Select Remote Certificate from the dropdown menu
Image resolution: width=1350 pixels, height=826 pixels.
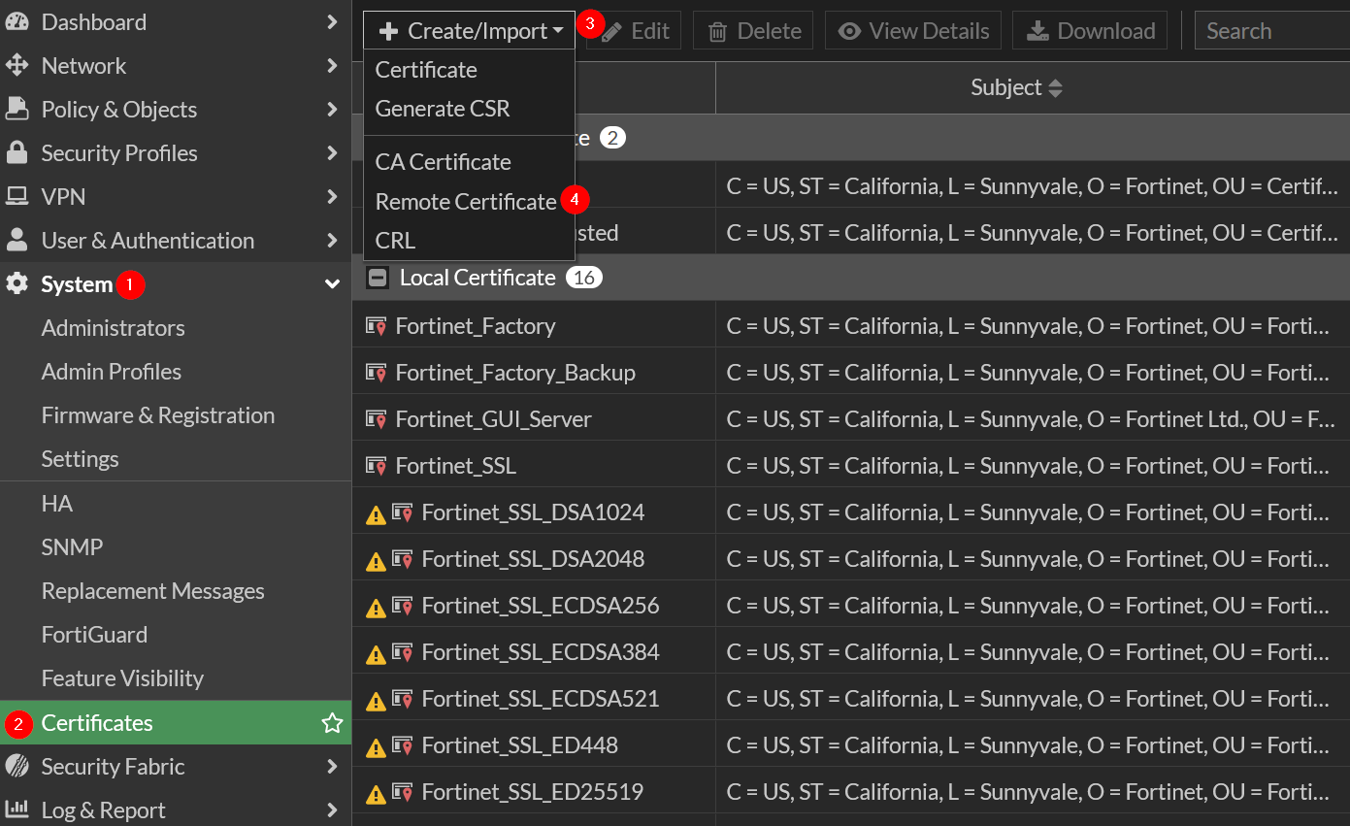[466, 202]
